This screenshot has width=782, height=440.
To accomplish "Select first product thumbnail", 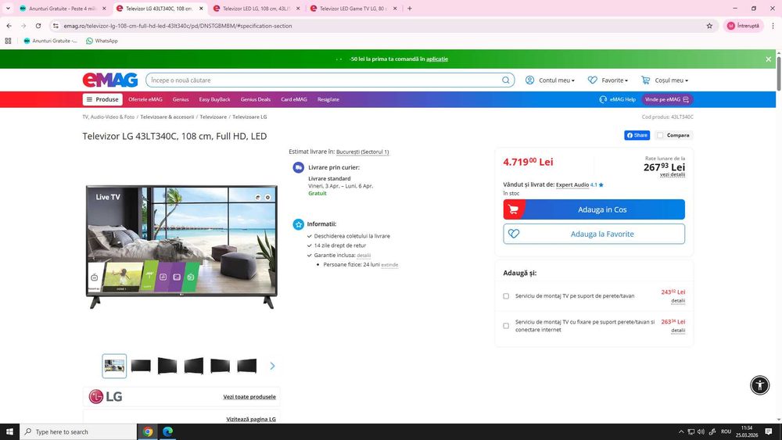I will [114, 366].
